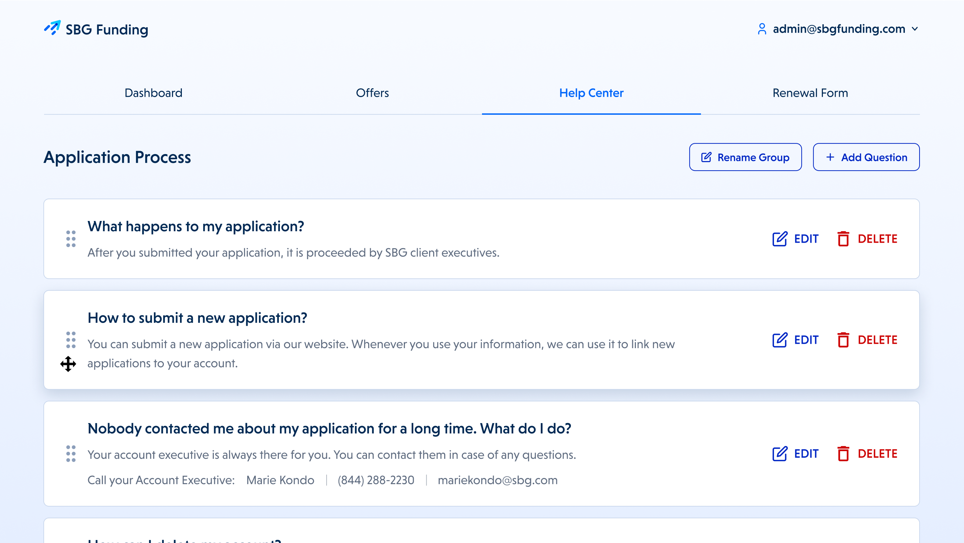The image size is (964, 543).
Task: Click the plus icon in Add Question
Action: 830,157
